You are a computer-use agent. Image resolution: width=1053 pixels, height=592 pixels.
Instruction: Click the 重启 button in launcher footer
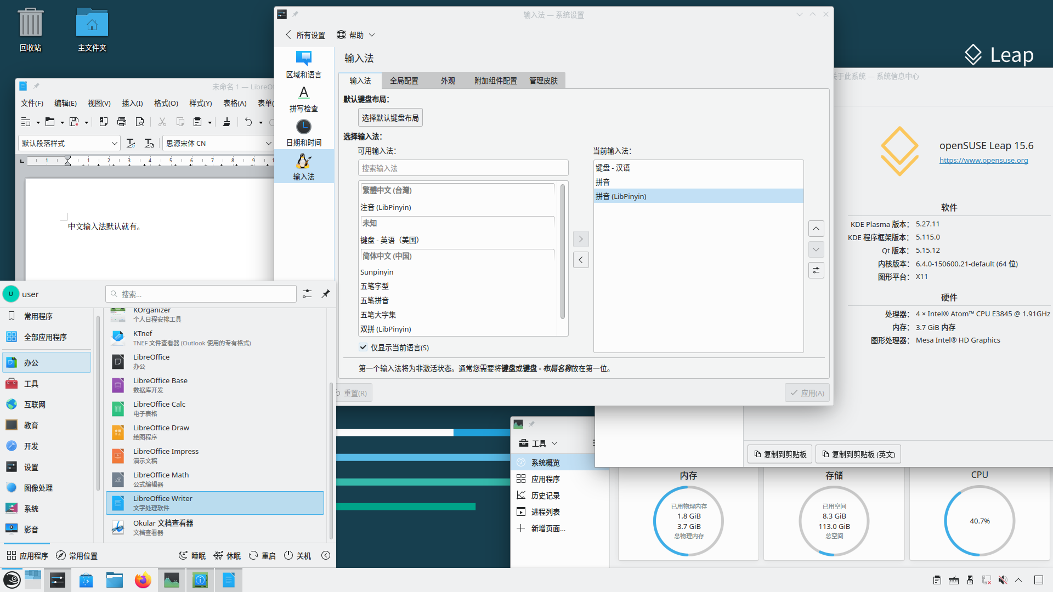(x=262, y=556)
